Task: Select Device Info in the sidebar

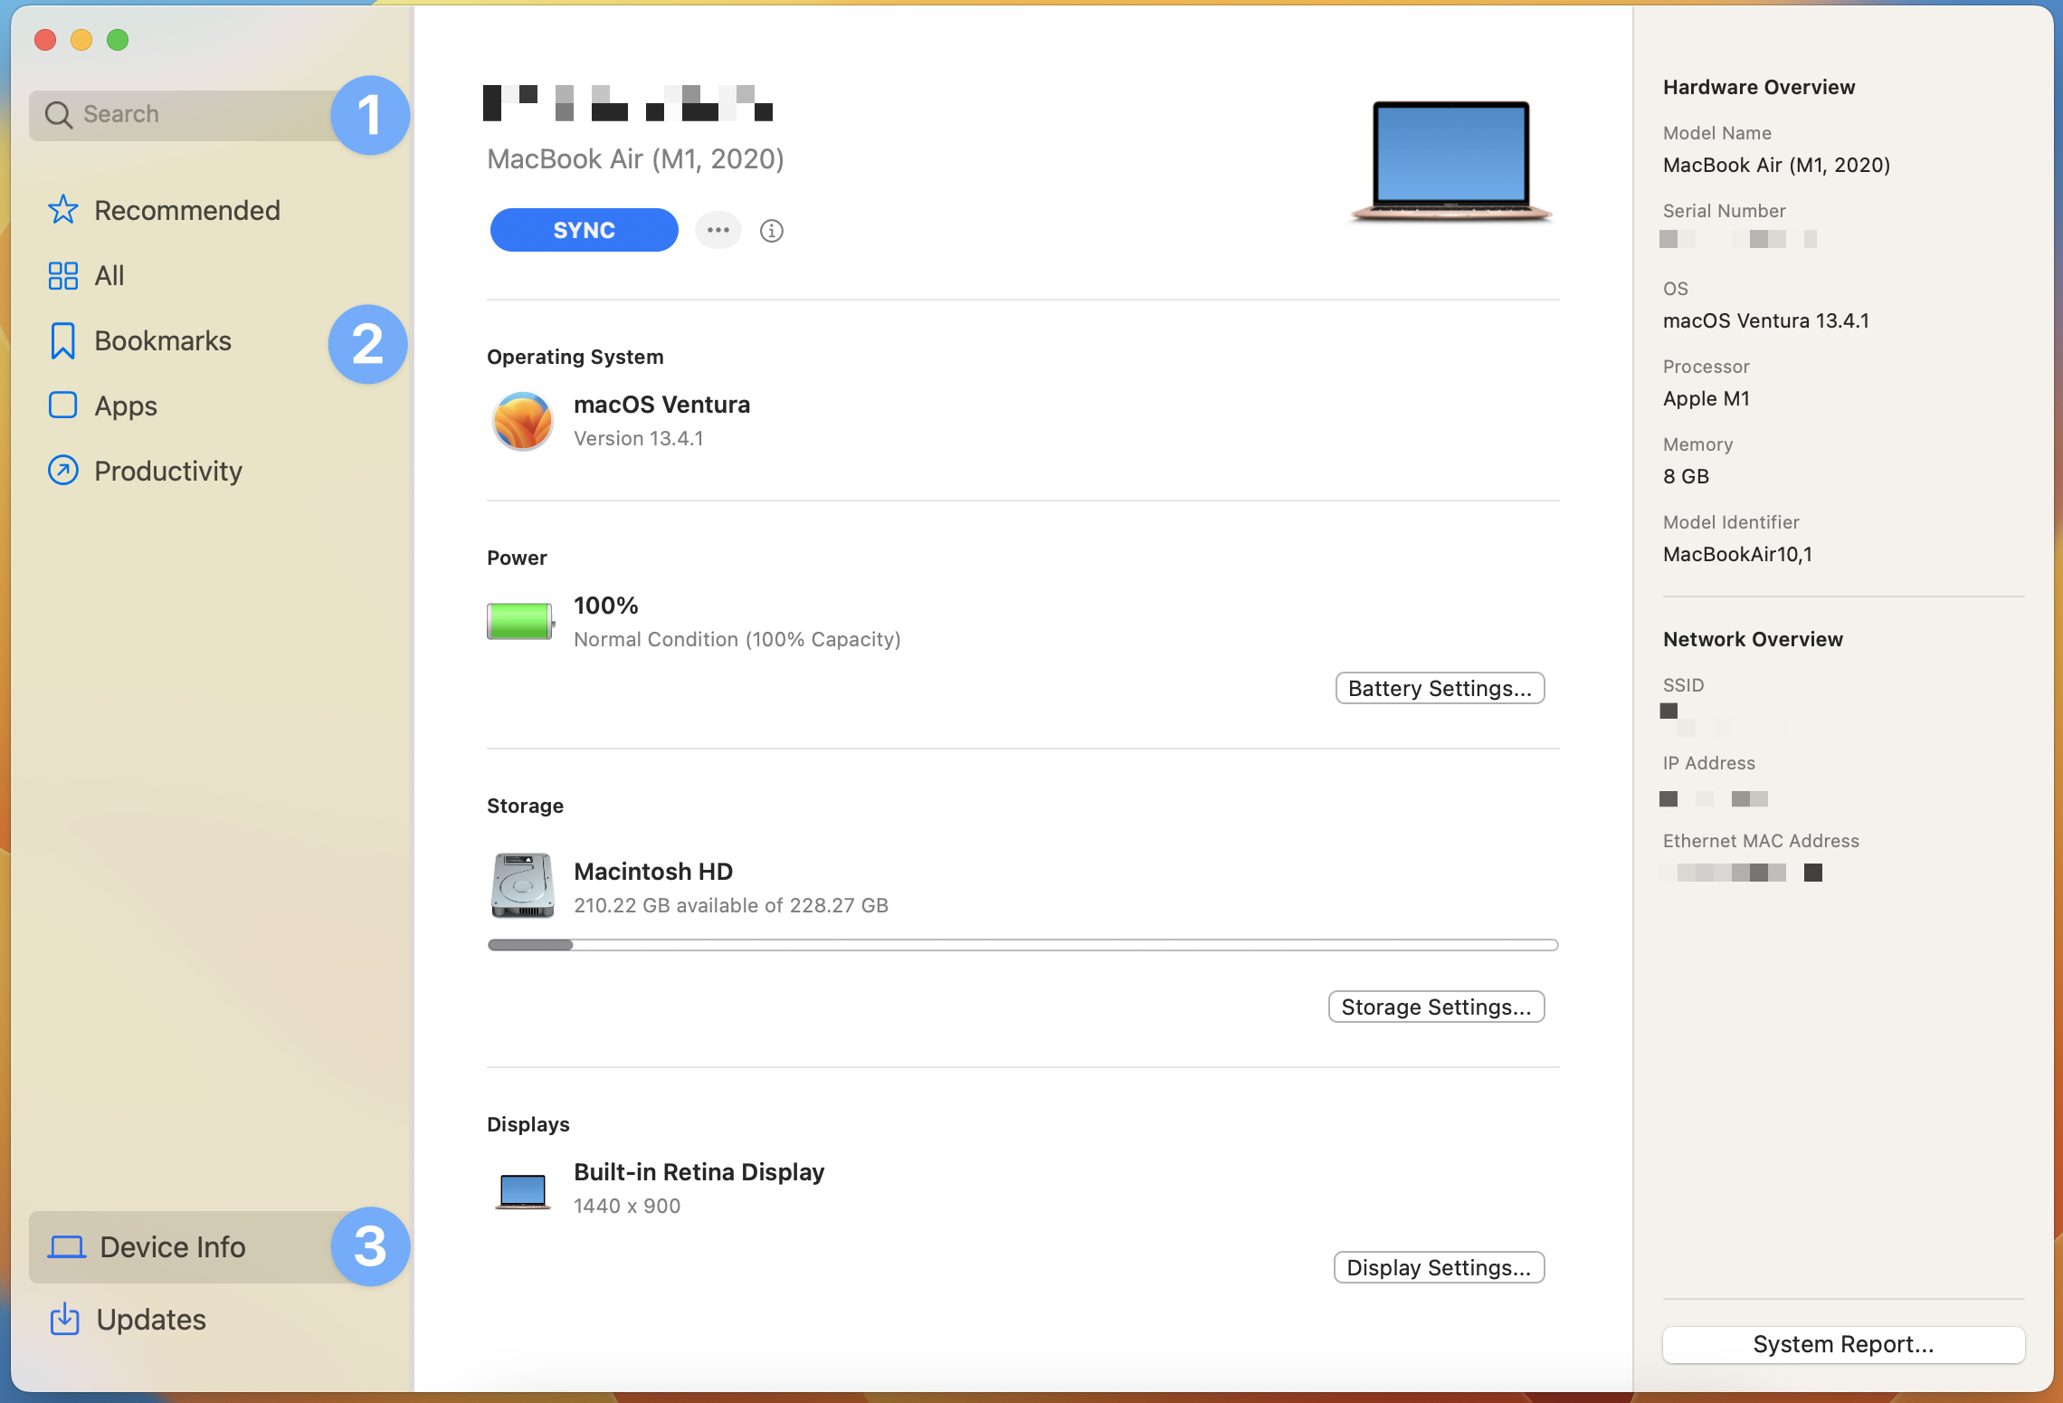Action: coord(172,1247)
